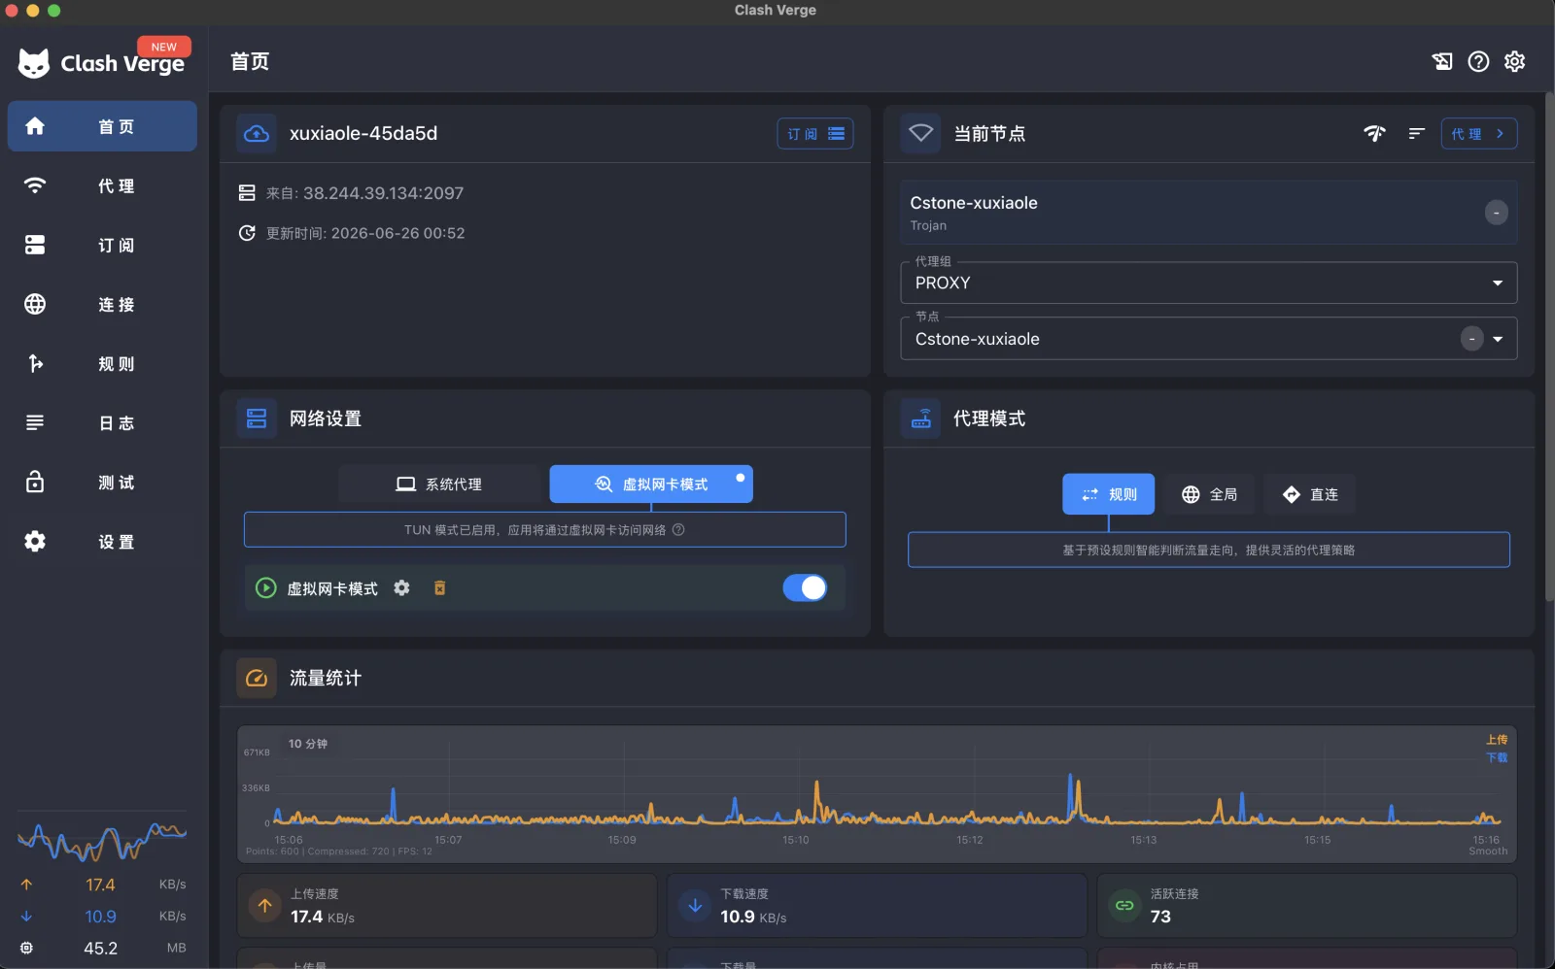Expand the Cstone-xuxiaole node dropdown
Screen dimensions: 1555x969
click(x=1208, y=339)
